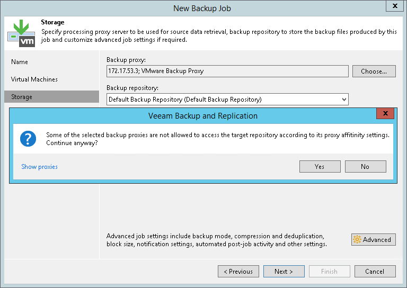Viewport: 407px width, 288px height.
Task: Switch to the Virtual Machines step
Action: pos(34,79)
